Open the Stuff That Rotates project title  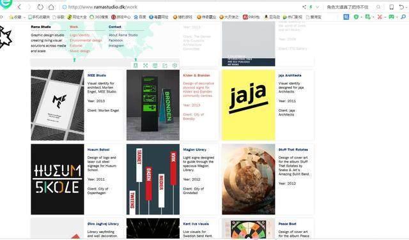tap(293, 149)
